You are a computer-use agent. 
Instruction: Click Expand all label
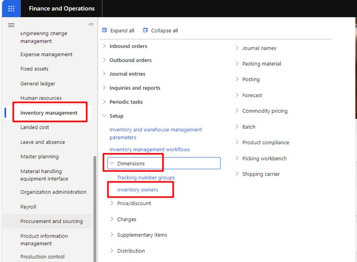click(x=122, y=31)
